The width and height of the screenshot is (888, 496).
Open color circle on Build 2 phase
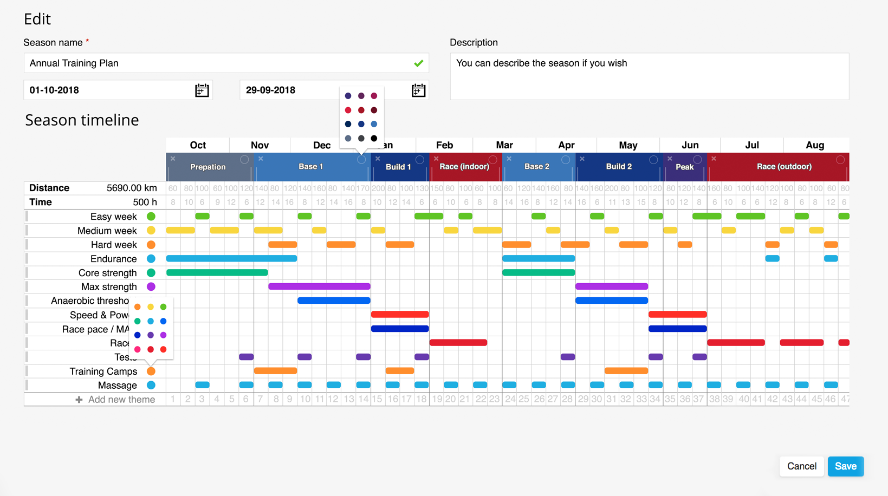[653, 160]
